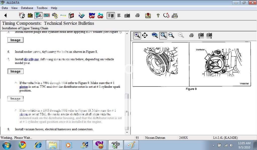Open the Database menu
This screenshot has width=257, height=150.
pos(27,8)
